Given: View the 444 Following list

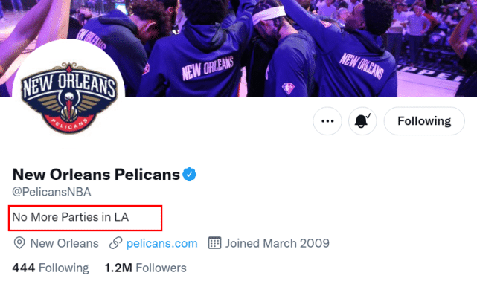Looking at the screenshot, I should point(51,268).
